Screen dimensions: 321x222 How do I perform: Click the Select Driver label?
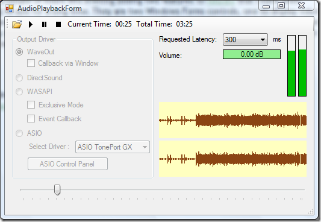[x=49, y=147]
